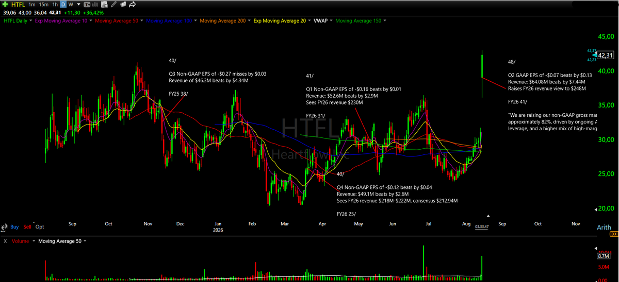Click the 'FY26 25/' annotation text
Screen dimensions: 619x282
coord(346,214)
